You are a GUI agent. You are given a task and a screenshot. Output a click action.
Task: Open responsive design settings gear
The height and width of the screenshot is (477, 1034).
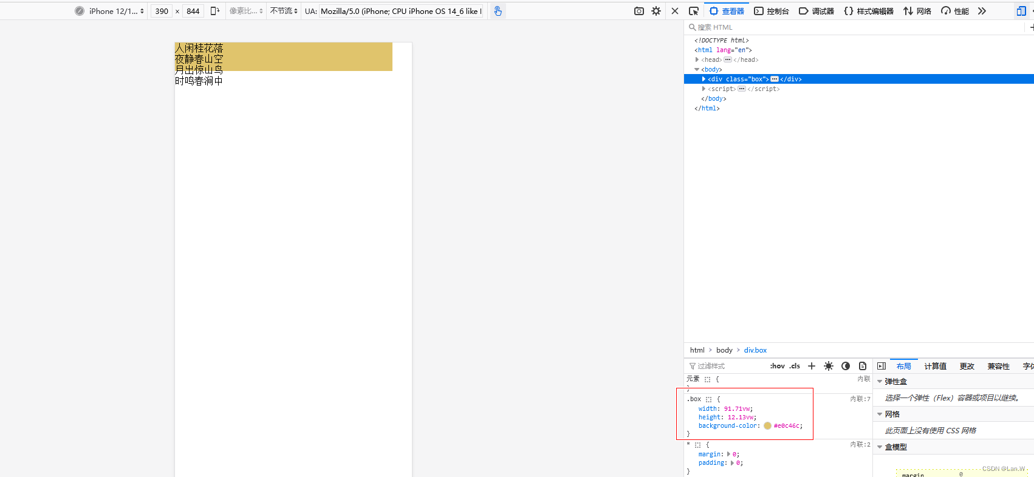pos(656,11)
